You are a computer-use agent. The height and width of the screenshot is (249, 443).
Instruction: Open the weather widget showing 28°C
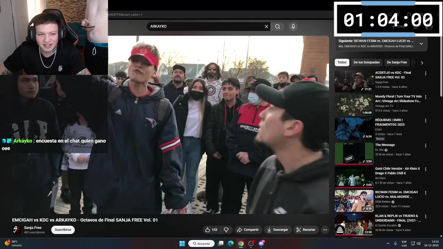[x=13, y=243]
